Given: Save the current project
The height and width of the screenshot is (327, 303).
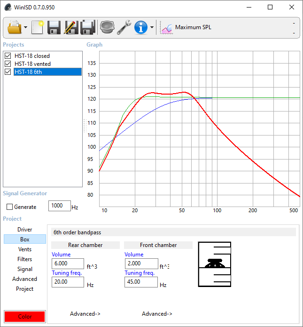Looking at the screenshot, I should pos(54,27).
